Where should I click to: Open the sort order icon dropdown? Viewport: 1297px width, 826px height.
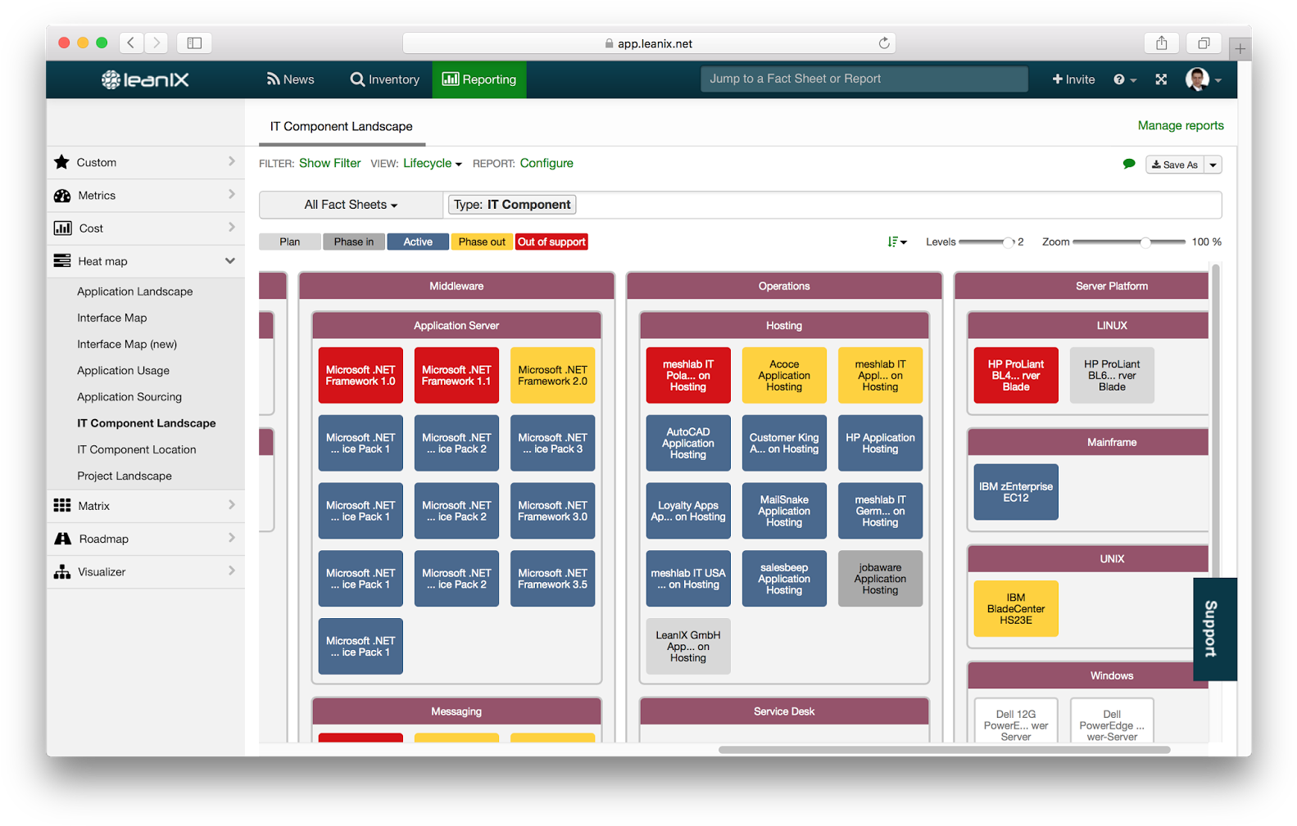point(897,241)
